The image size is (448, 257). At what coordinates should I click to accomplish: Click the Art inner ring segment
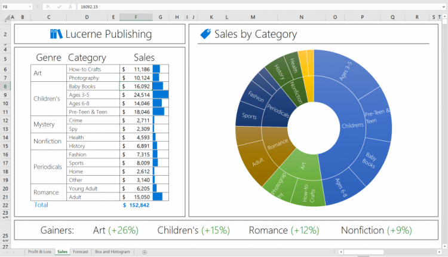(303, 165)
